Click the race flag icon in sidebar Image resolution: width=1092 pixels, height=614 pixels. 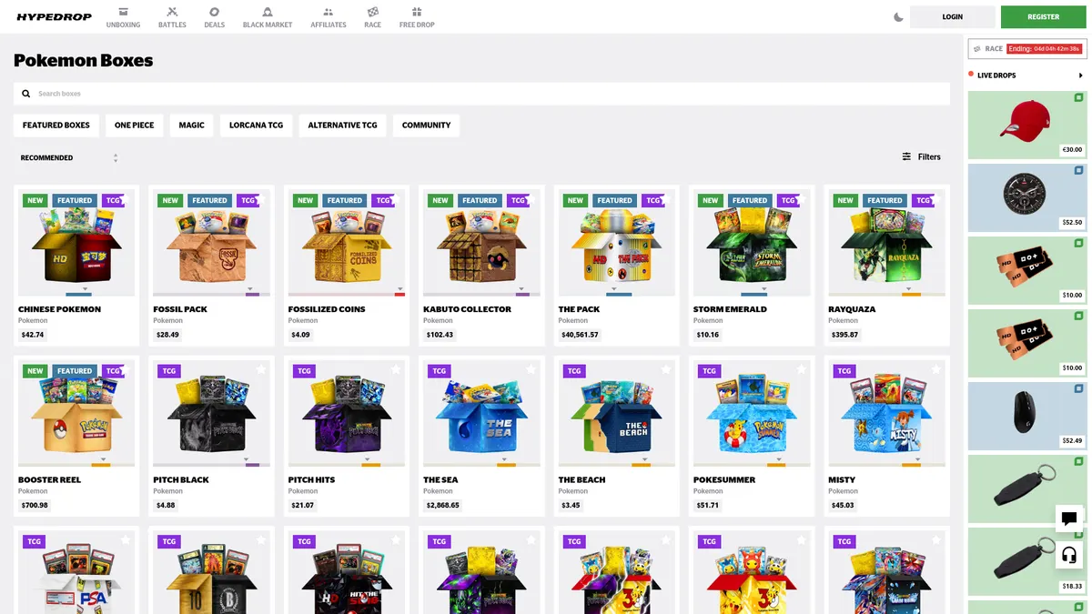977,49
